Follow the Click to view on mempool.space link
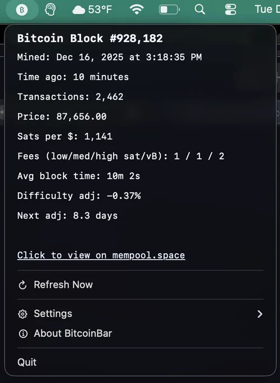The height and width of the screenshot is (383, 280). (101, 256)
